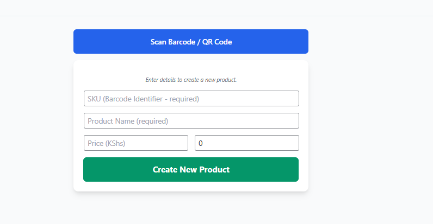
Task: Click the 'Enter details' instruction text
Action: tap(191, 80)
